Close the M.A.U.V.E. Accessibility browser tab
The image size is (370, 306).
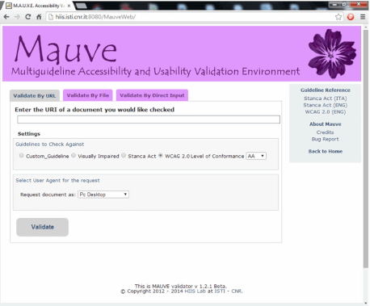tap(69, 6)
